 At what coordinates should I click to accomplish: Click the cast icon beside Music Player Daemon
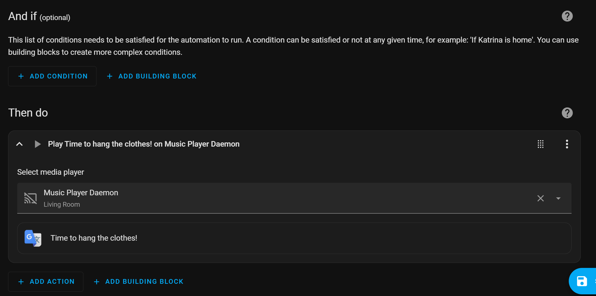[x=30, y=198]
